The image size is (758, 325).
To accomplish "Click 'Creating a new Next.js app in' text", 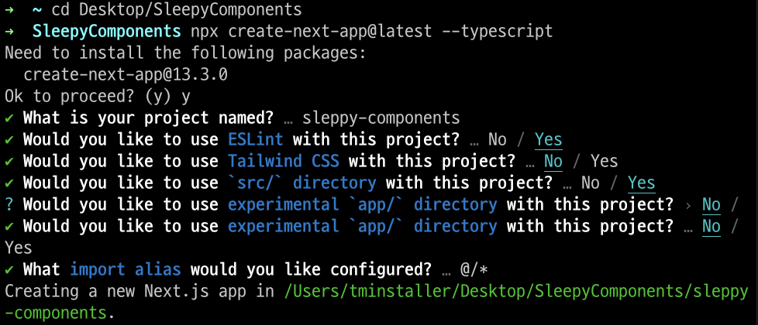I will [140, 291].
